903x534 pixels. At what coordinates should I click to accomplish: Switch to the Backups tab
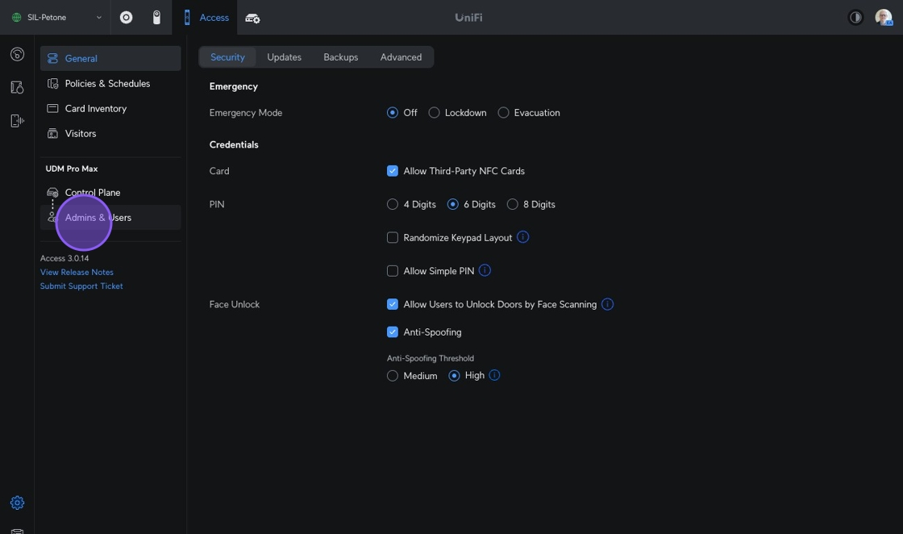[340, 57]
